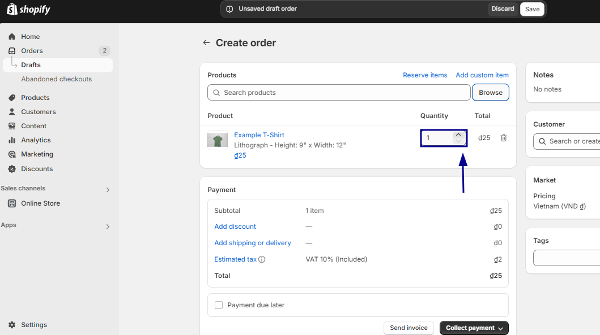Image resolution: width=600 pixels, height=335 pixels.
Task: Click the Products tag icon
Action: pyautogui.click(x=12, y=98)
